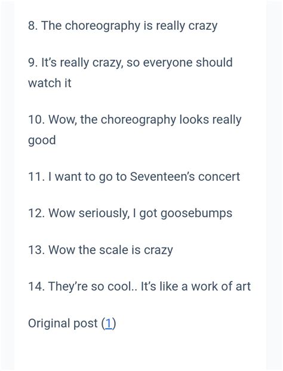283x371 pixels.
Task: Click comment 14 "They're so cool.."
Action: [139, 286]
